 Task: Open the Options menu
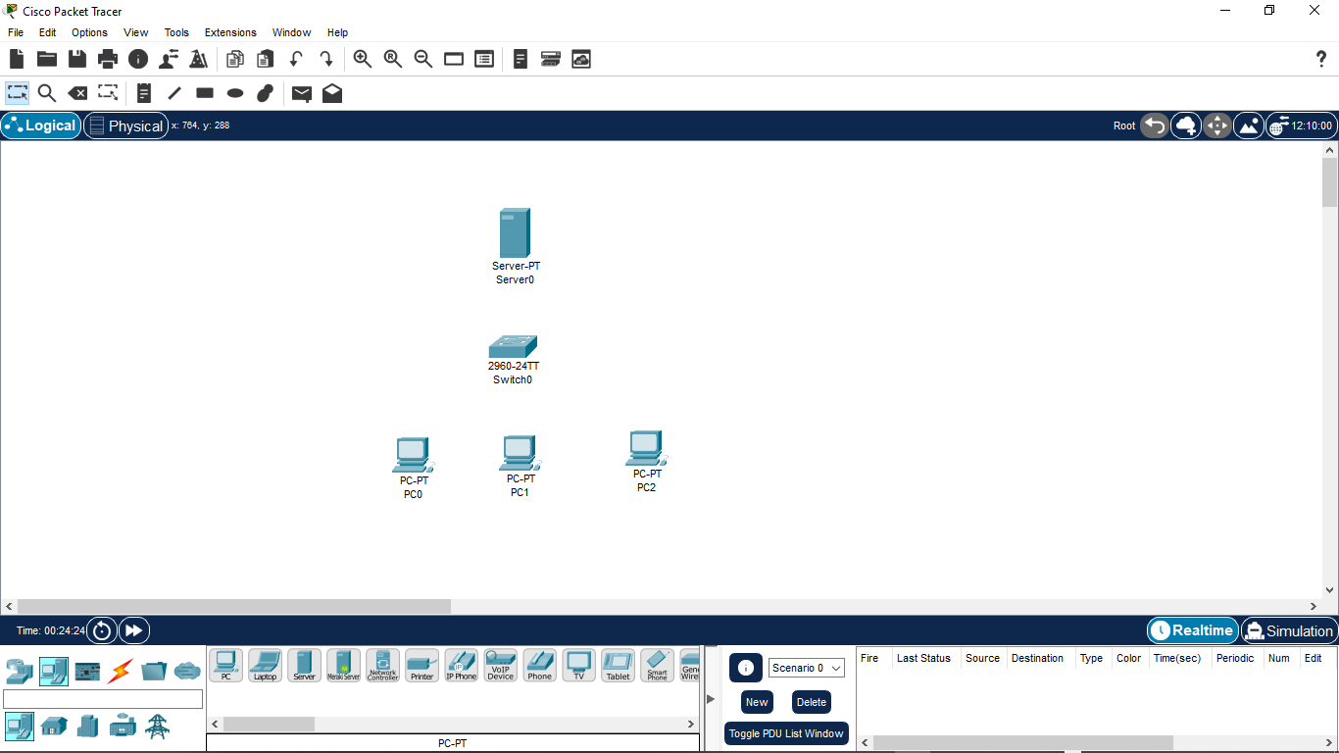[89, 32]
